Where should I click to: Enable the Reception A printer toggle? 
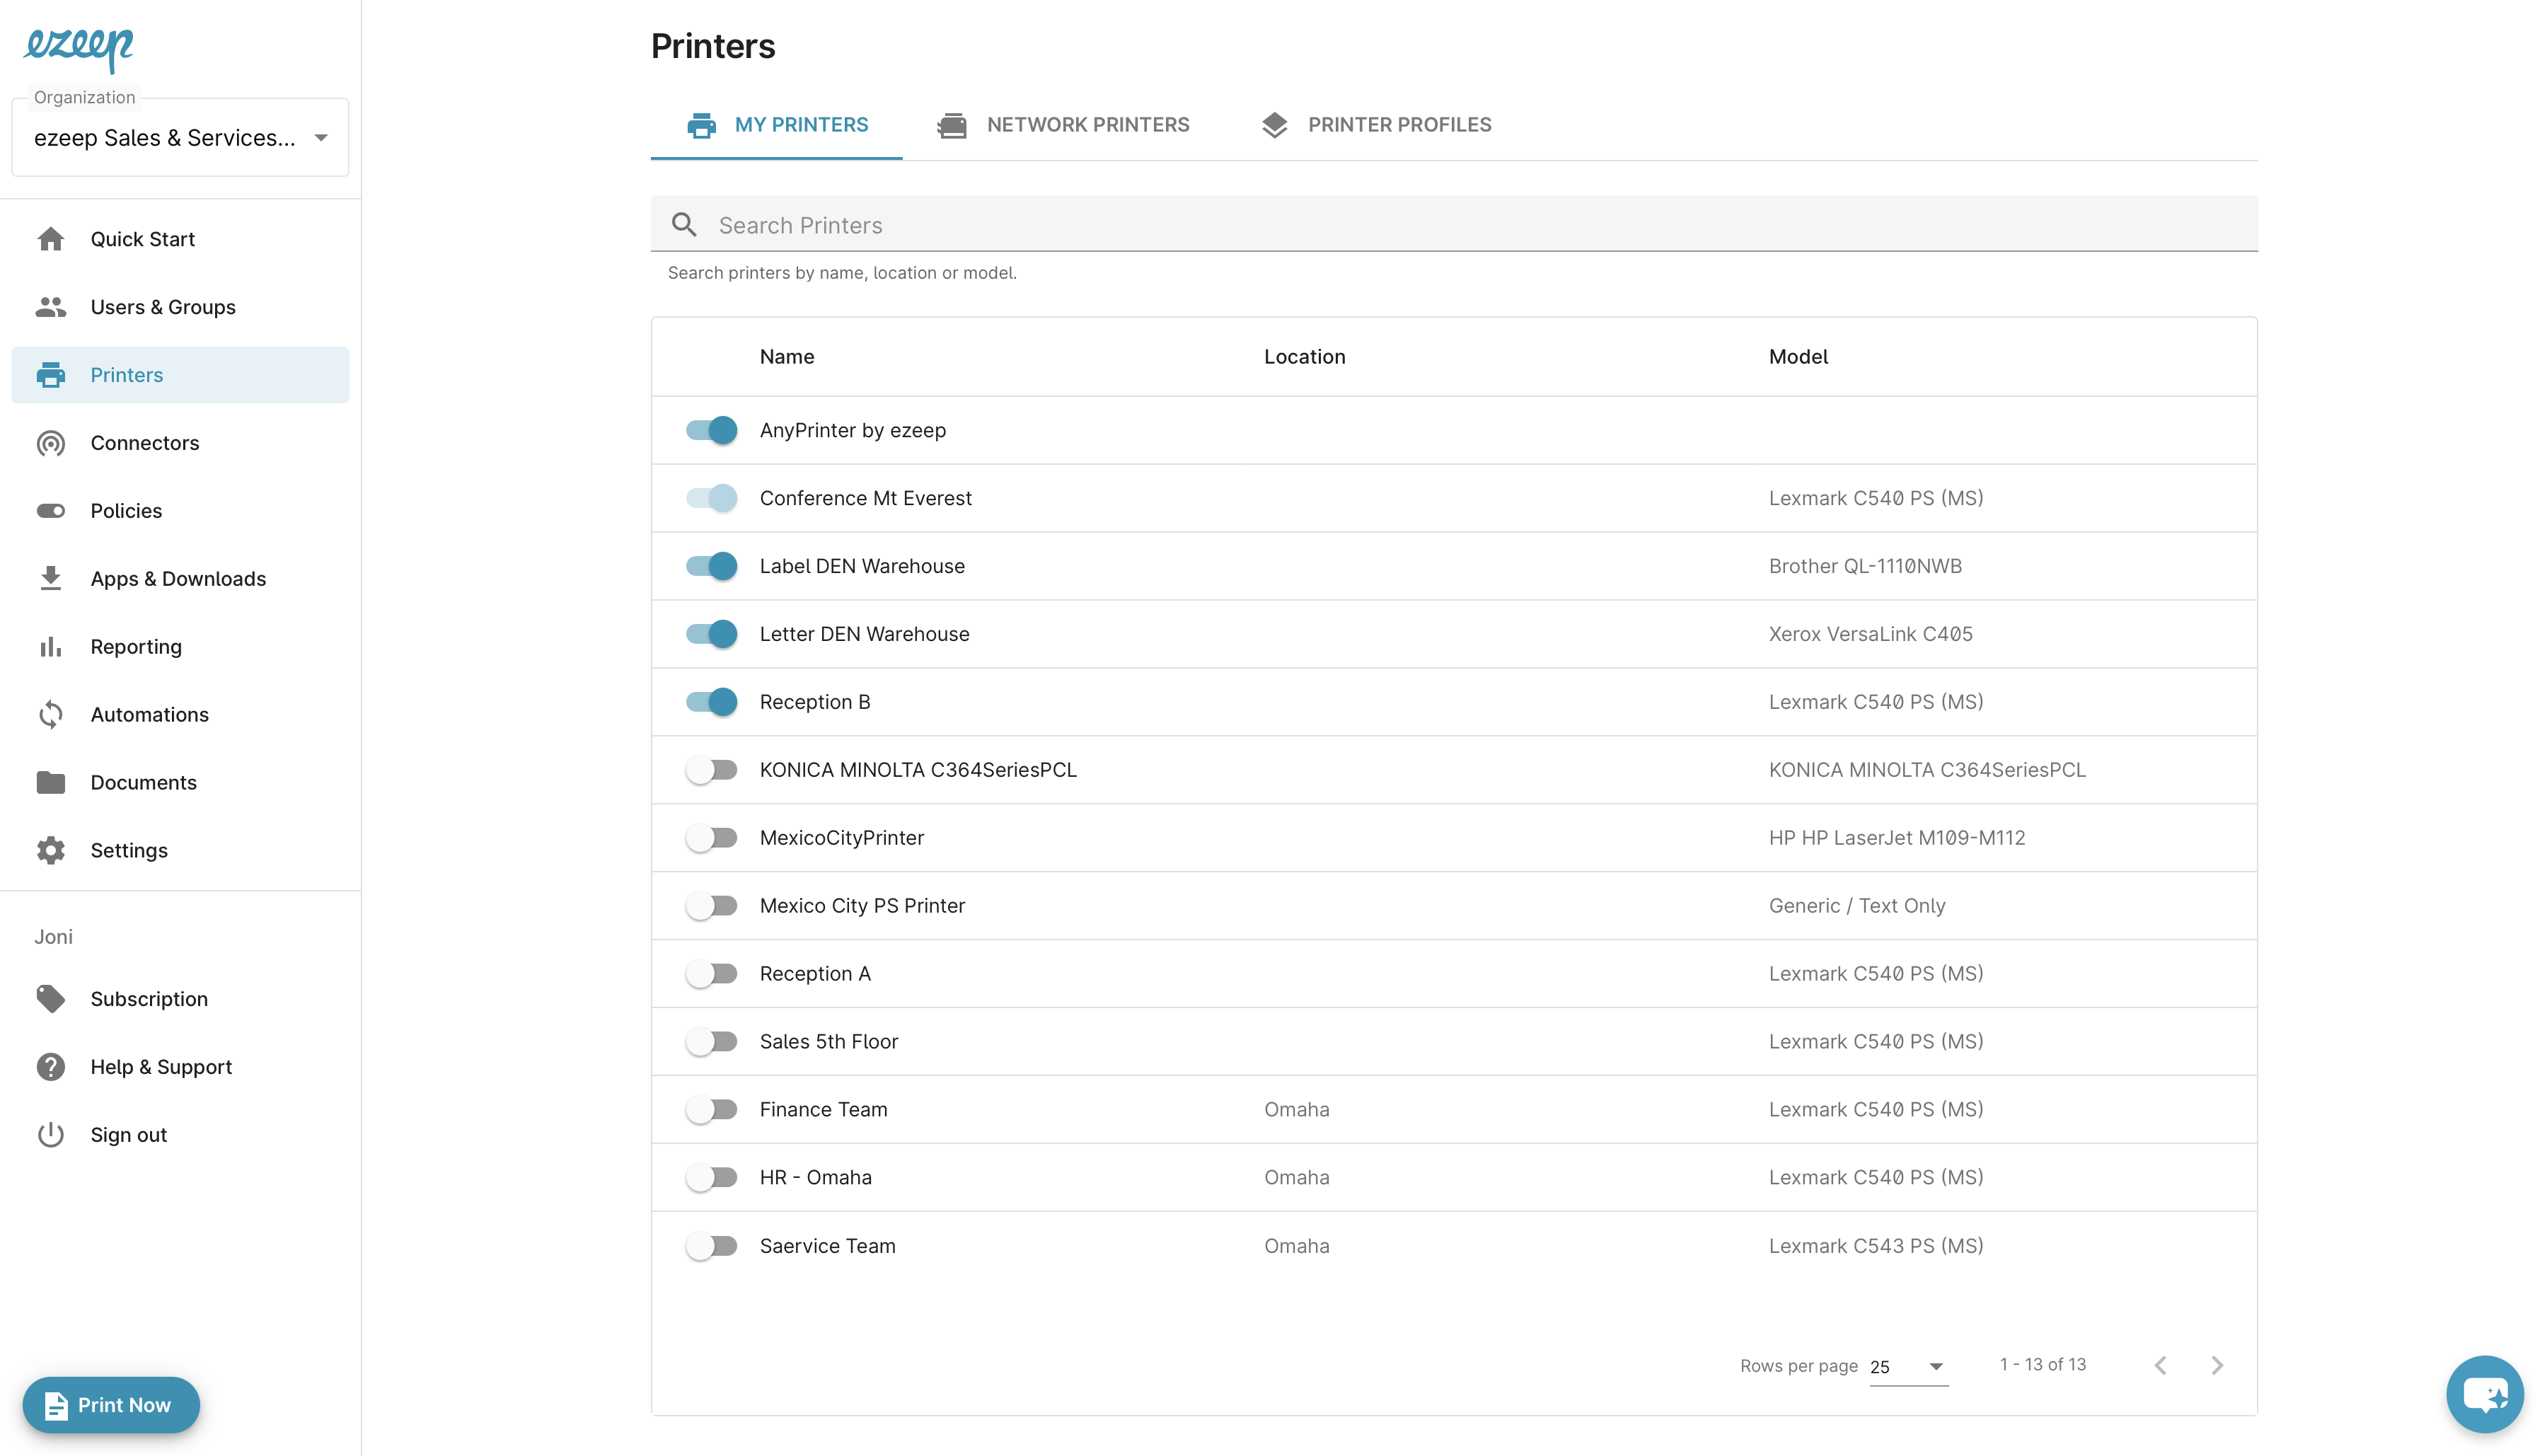click(x=711, y=974)
